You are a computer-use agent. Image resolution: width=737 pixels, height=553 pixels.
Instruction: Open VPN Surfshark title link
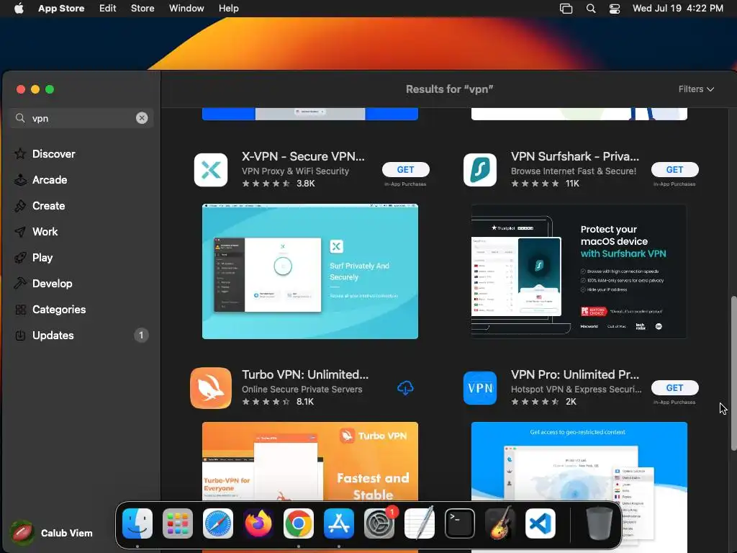tap(575, 156)
